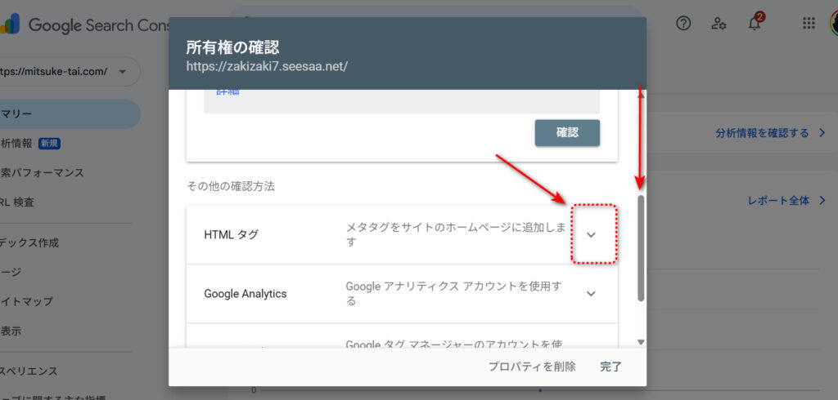Click 完了 to close the dialog
Viewport: 838px width, 400px height.
(610, 367)
